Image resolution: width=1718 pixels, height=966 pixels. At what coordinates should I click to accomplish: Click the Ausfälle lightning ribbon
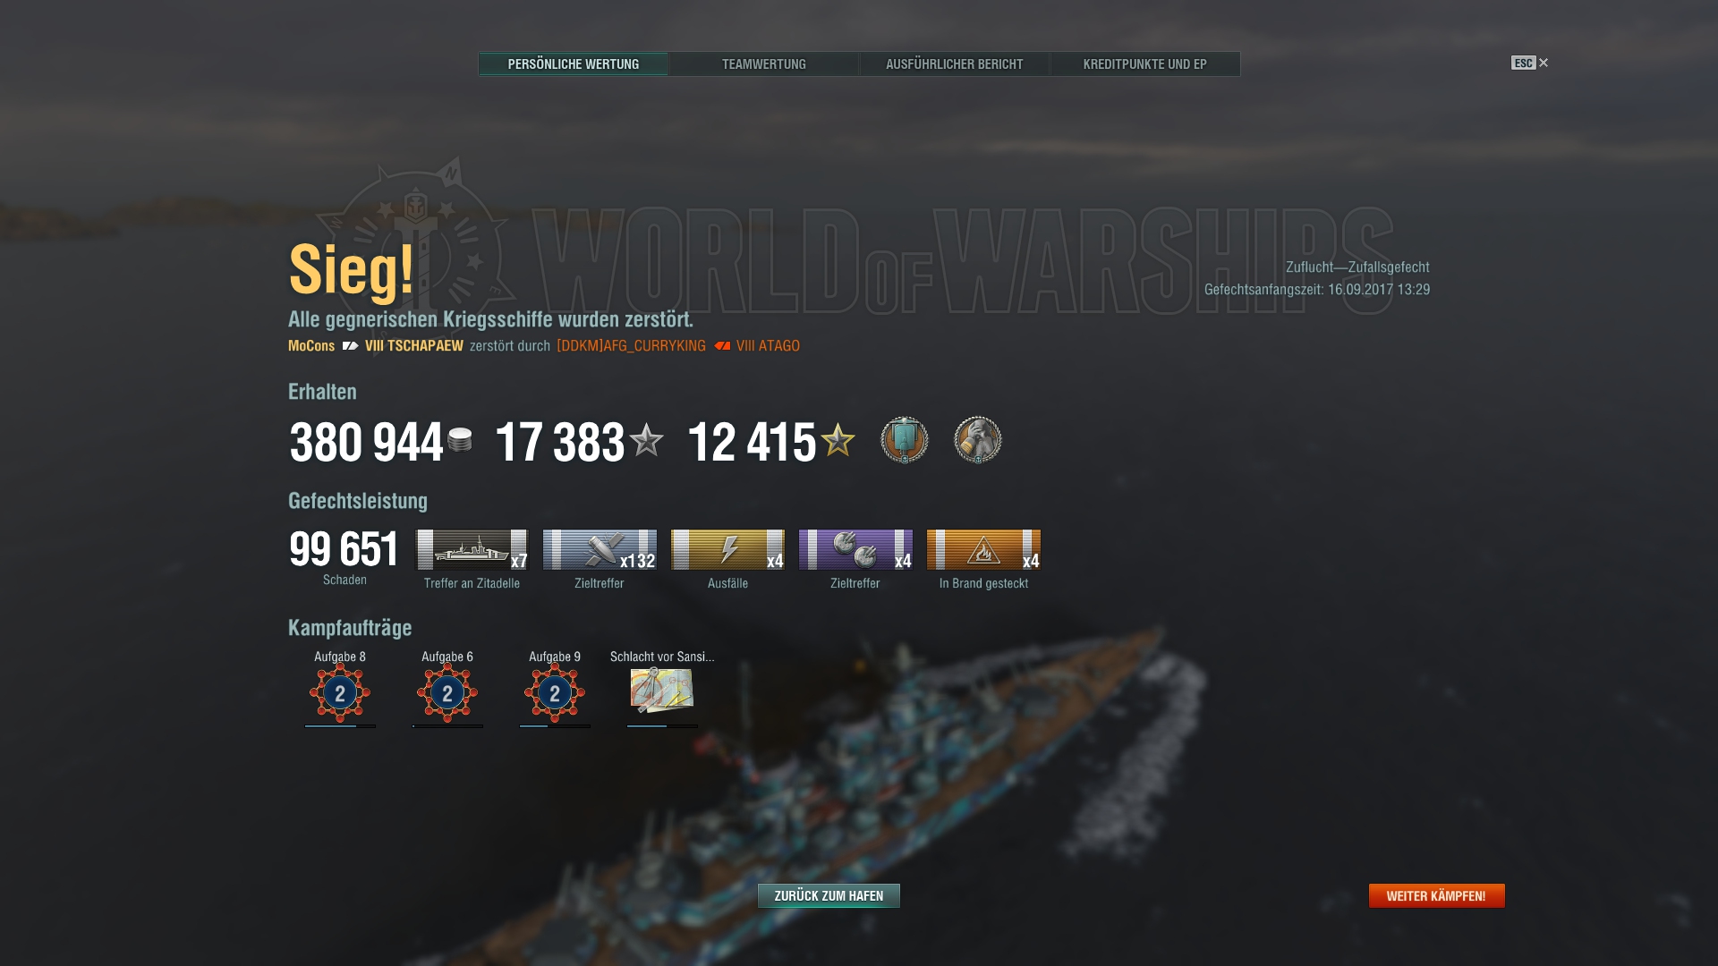[727, 549]
